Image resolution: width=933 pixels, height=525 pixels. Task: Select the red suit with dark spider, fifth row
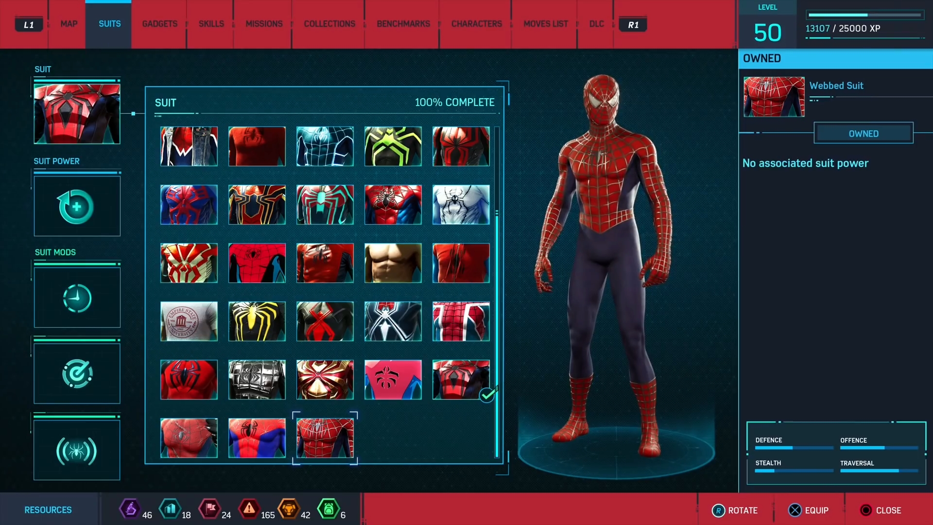point(189,380)
